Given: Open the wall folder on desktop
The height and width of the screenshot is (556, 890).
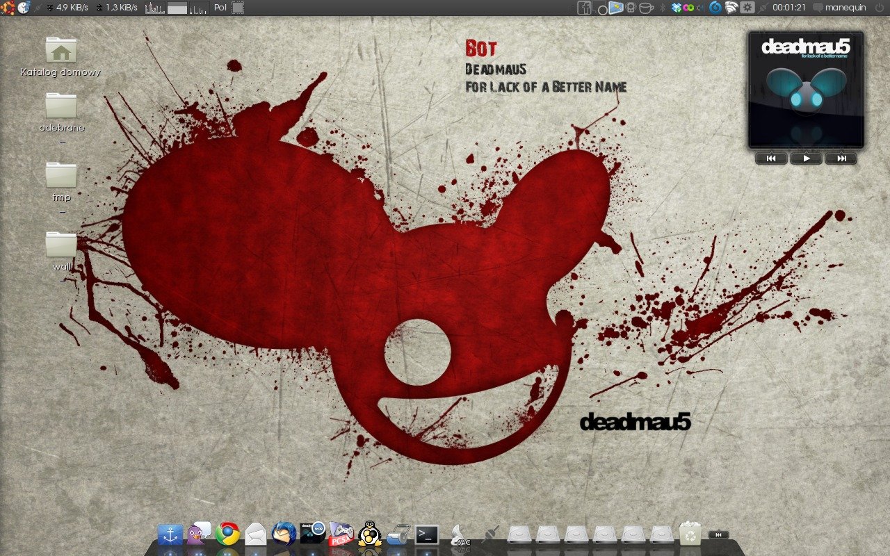Looking at the screenshot, I should [x=61, y=251].
